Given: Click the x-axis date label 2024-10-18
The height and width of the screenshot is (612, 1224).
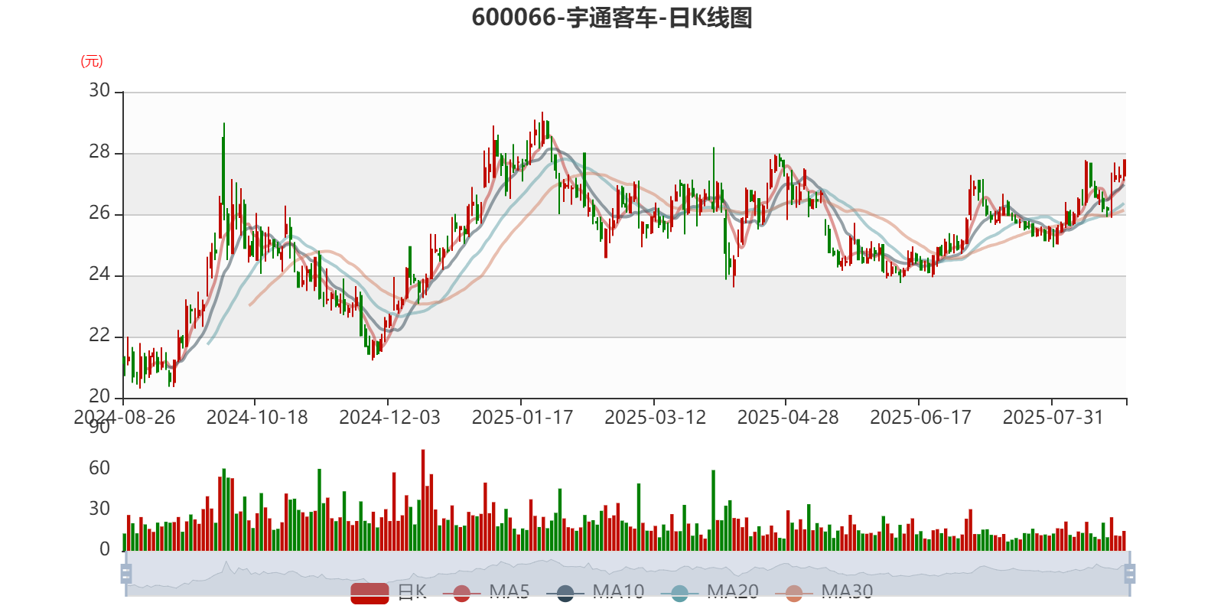Looking at the screenshot, I should (x=257, y=418).
